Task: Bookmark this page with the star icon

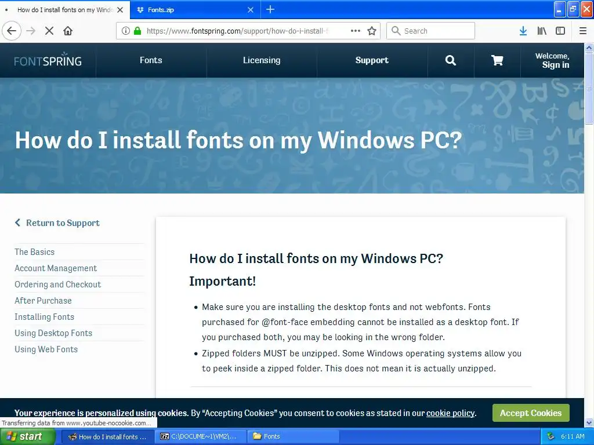Action: click(372, 31)
